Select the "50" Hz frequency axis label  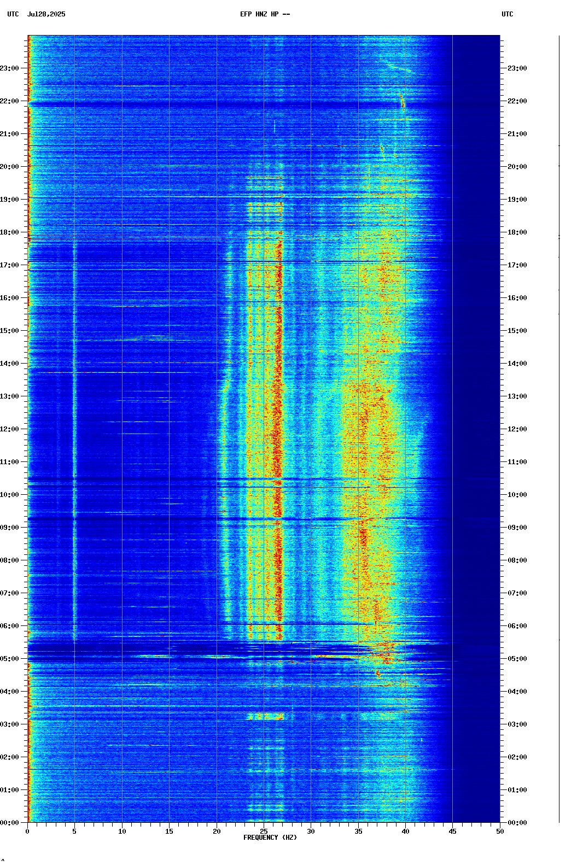pos(500,832)
